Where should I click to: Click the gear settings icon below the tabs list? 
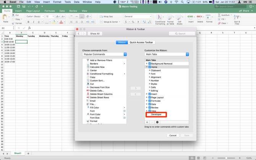tap(157, 122)
